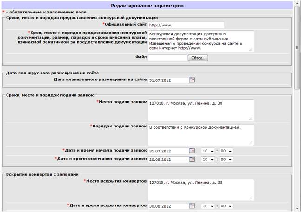Click the обязательные к заполнению поля note

click(48, 12)
